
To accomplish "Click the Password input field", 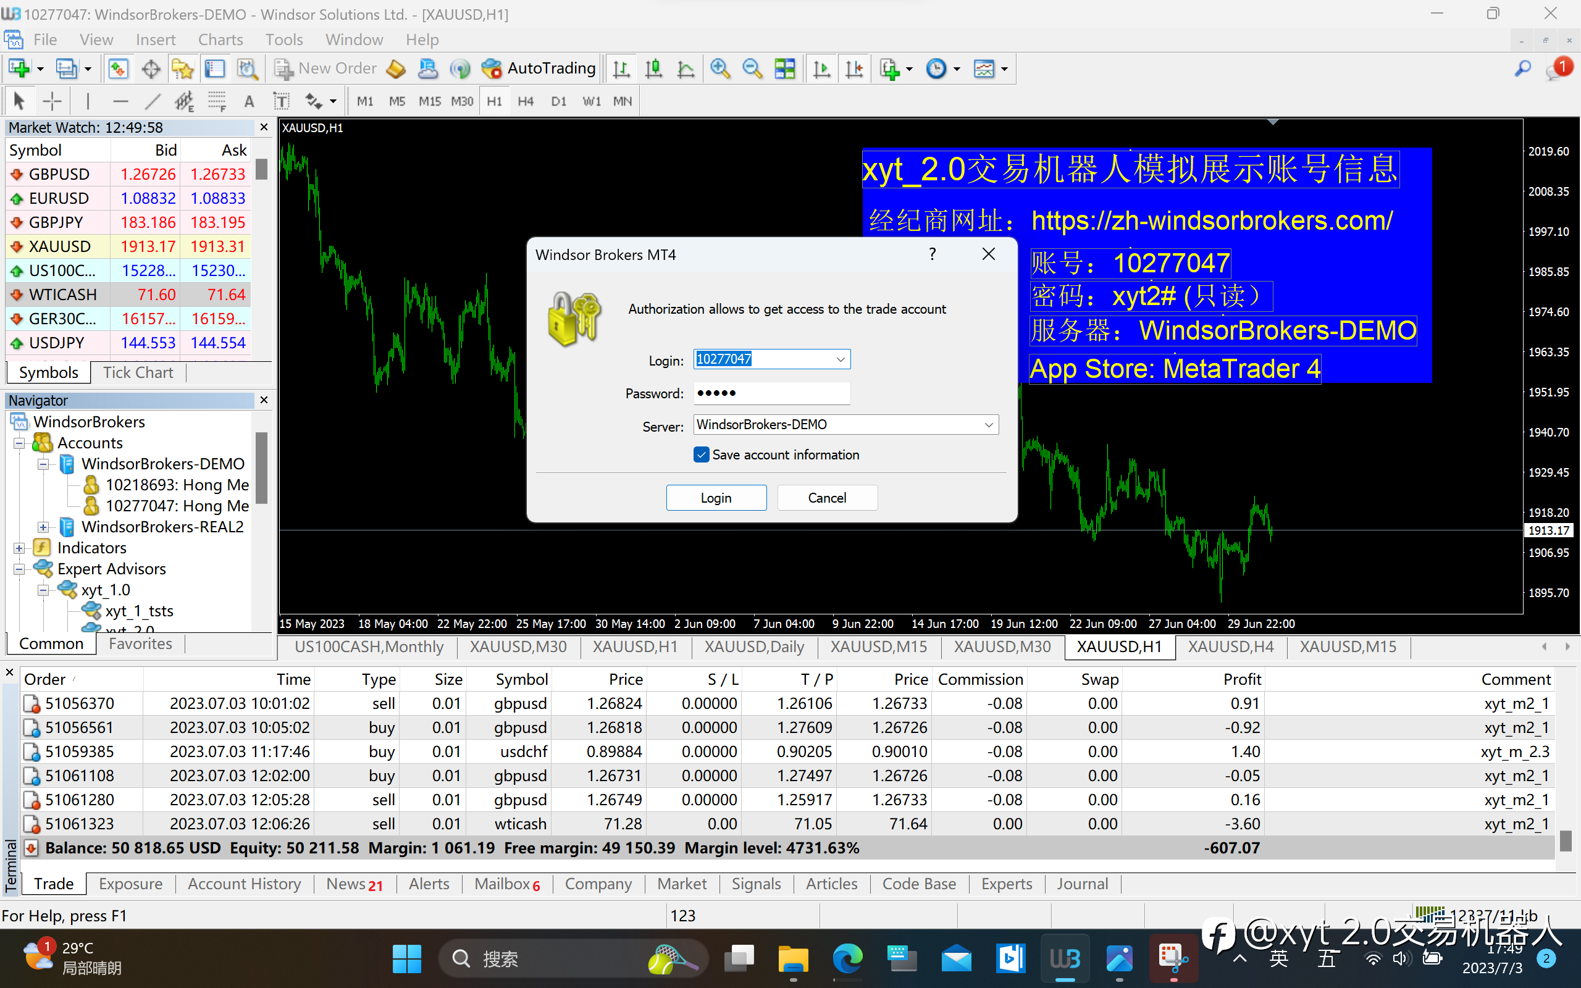I will tap(771, 393).
